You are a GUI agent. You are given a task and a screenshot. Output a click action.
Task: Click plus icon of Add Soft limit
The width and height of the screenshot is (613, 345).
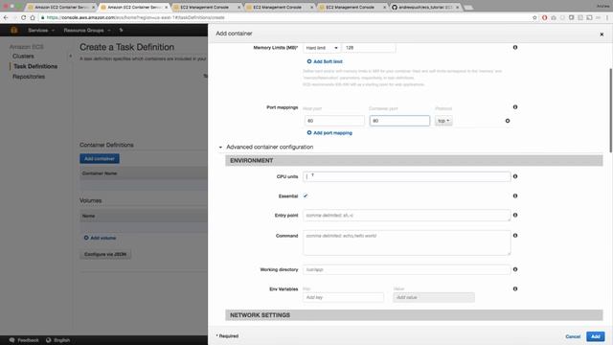pos(309,61)
